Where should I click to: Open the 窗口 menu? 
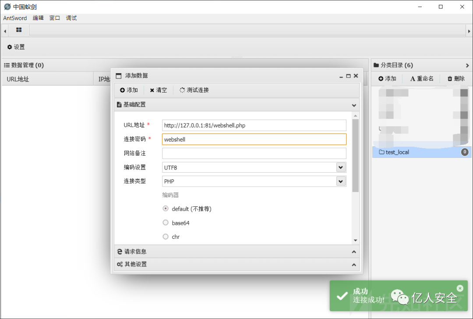pos(55,18)
